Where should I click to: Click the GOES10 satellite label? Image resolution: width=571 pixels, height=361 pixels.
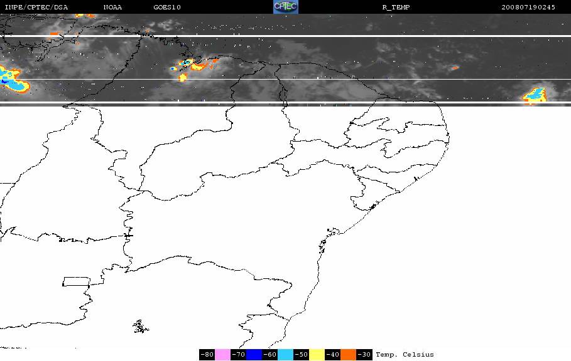(167, 8)
